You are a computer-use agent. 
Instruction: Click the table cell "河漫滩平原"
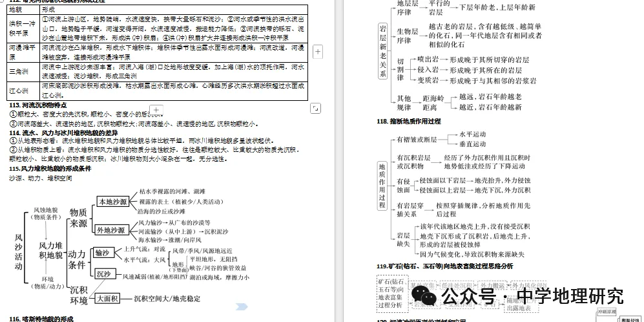(23, 52)
